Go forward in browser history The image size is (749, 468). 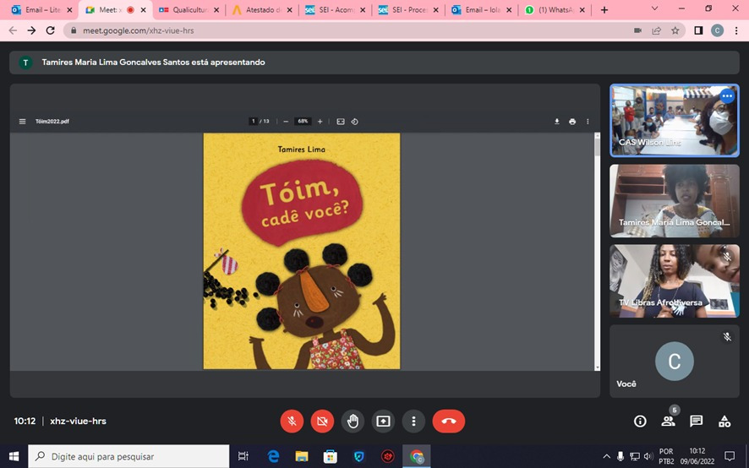(31, 30)
